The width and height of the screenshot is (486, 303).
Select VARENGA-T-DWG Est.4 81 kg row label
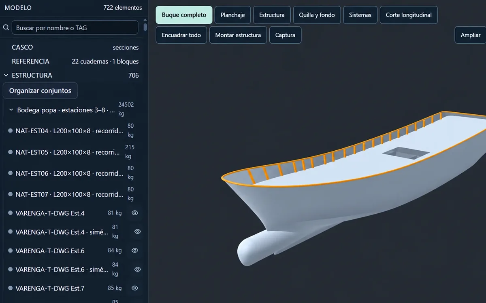click(50, 213)
